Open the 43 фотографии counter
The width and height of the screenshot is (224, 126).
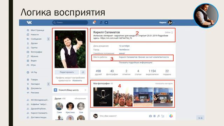[x=112, y=72]
